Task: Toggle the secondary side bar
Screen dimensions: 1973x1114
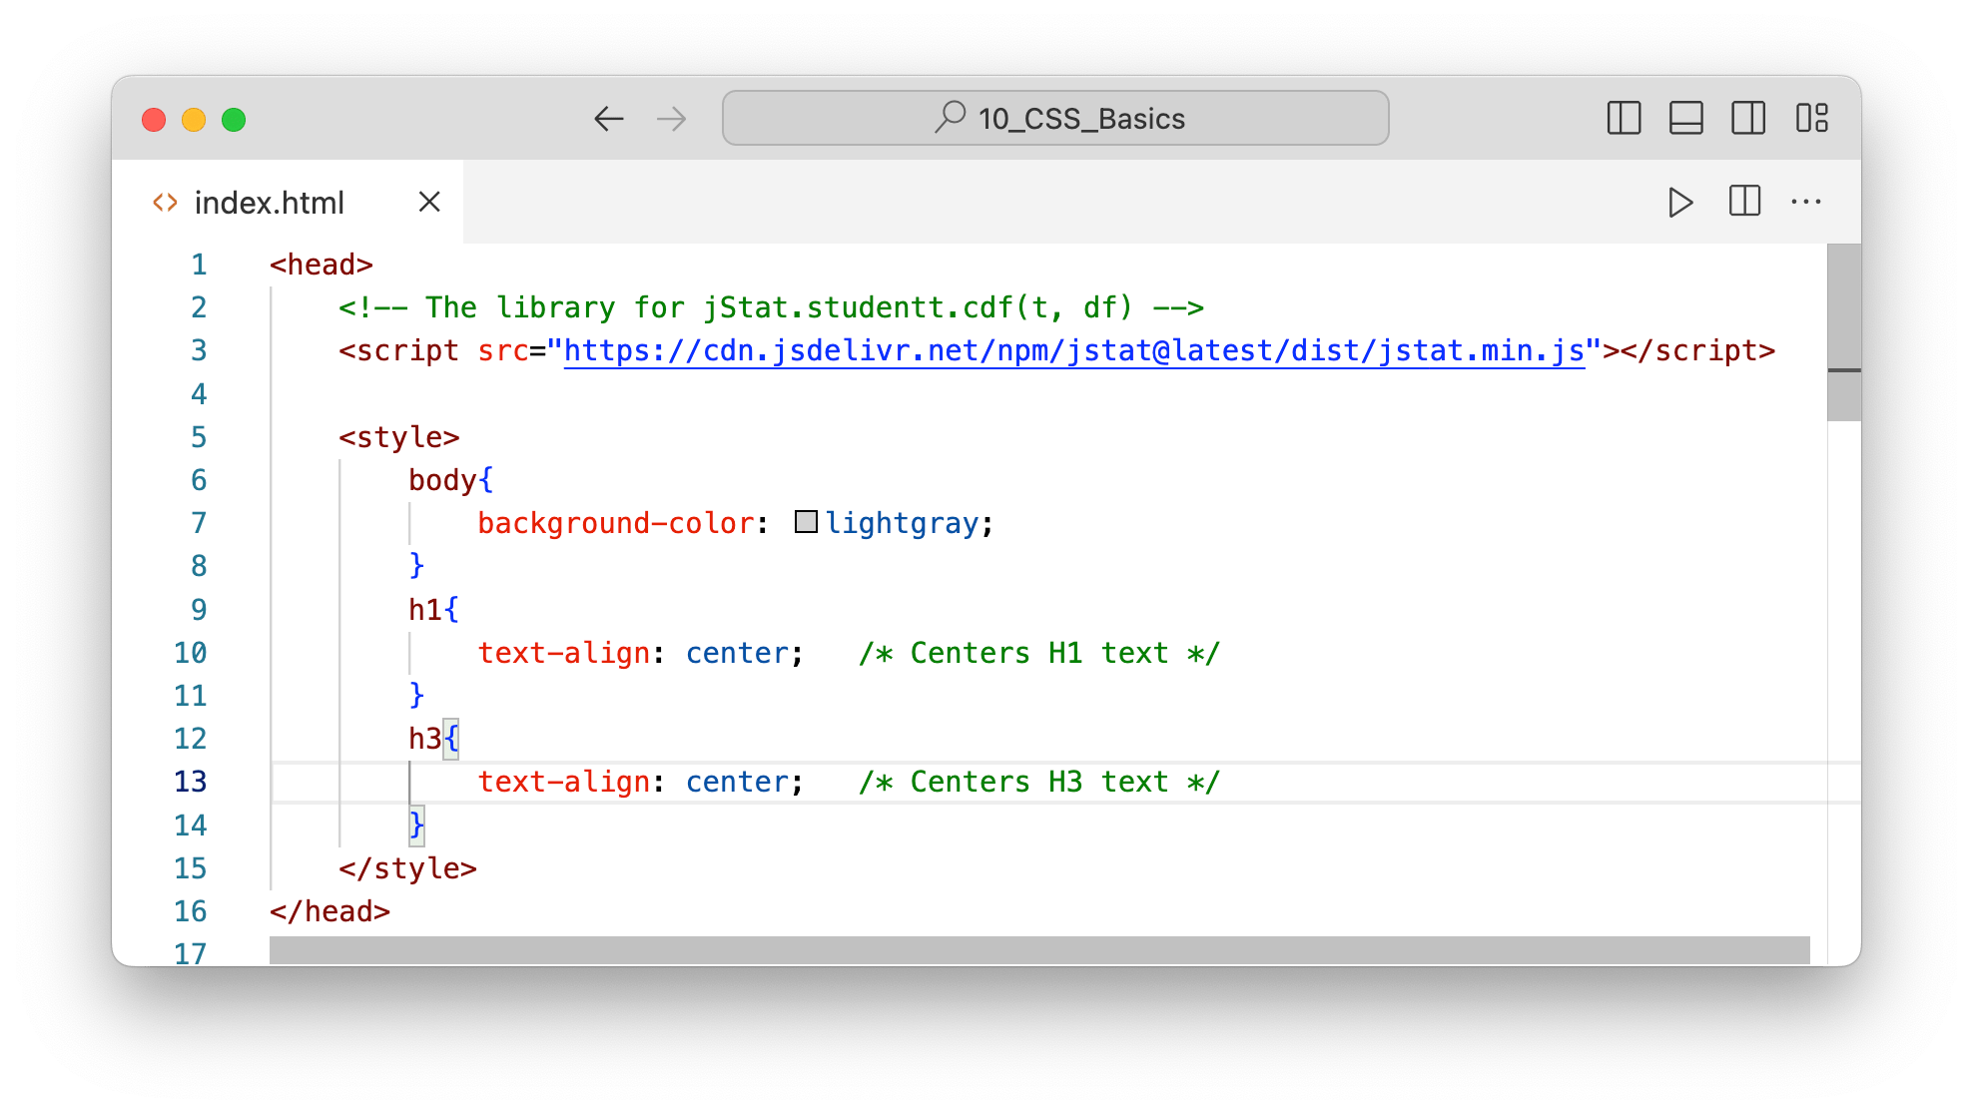Action: coord(1747,118)
